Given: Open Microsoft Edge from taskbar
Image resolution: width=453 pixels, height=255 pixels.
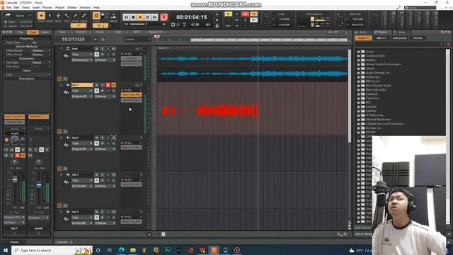Looking at the screenshot, I should pyautogui.click(x=121, y=250).
